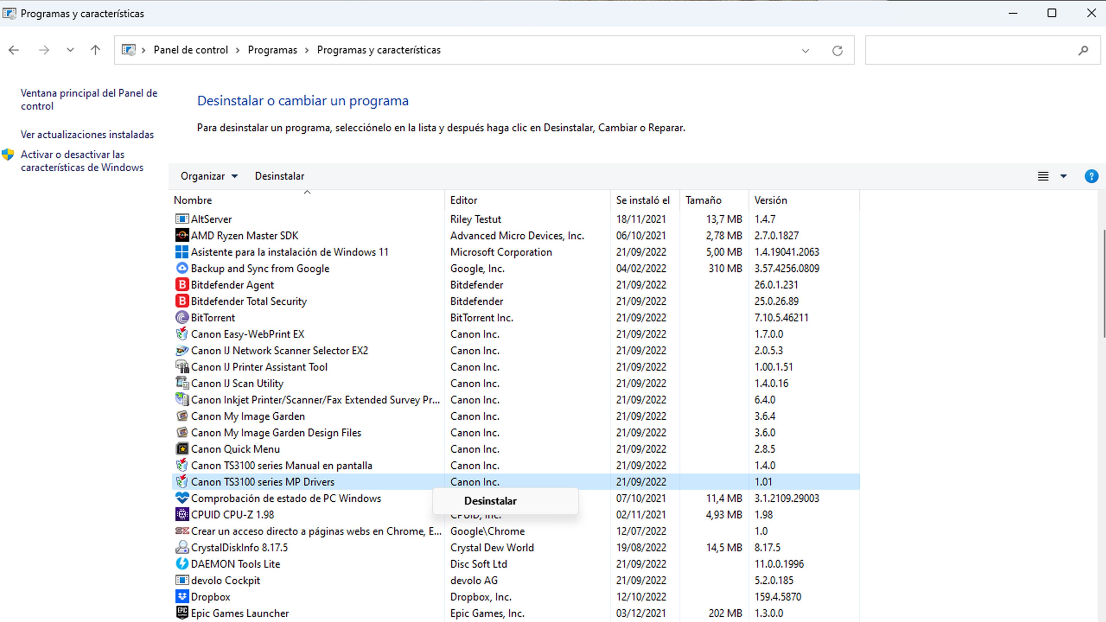Open the view options dropdown arrow

(1063, 176)
